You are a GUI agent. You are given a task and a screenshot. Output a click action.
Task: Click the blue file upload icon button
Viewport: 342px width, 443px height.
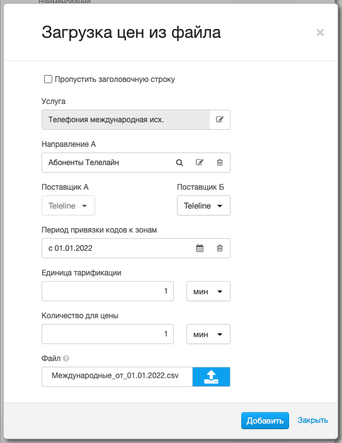click(211, 377)
